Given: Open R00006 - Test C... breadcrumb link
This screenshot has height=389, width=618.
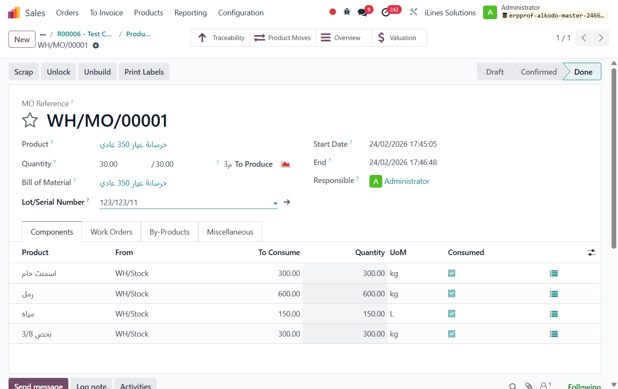Looking at the screenshot, I should (x=84, y=34).
